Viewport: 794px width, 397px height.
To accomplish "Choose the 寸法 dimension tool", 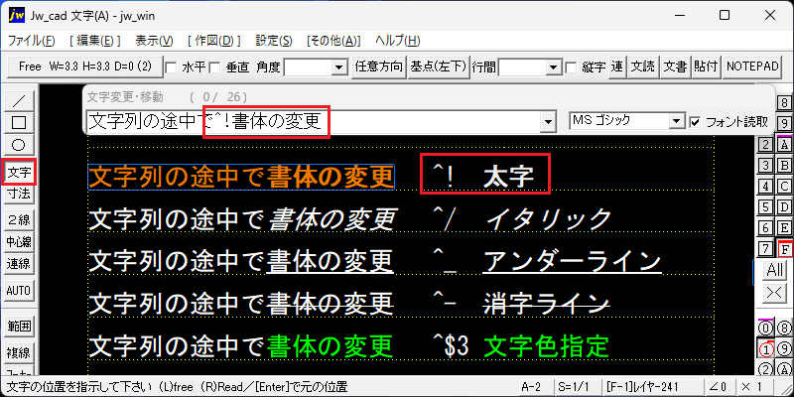I will pyautogui.click(x=19, y=193).
